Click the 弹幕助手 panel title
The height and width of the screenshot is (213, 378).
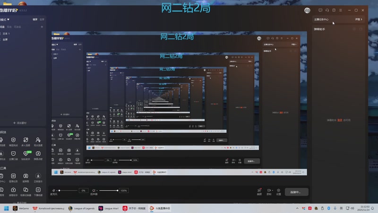point(319,29)
